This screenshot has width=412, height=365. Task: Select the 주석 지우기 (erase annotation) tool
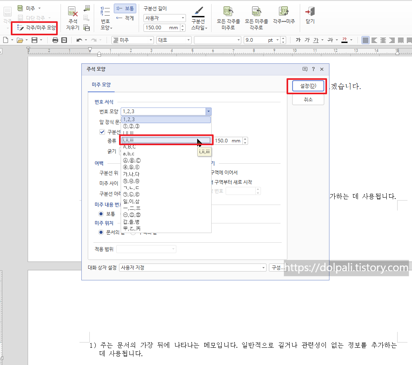pos(73,18)
